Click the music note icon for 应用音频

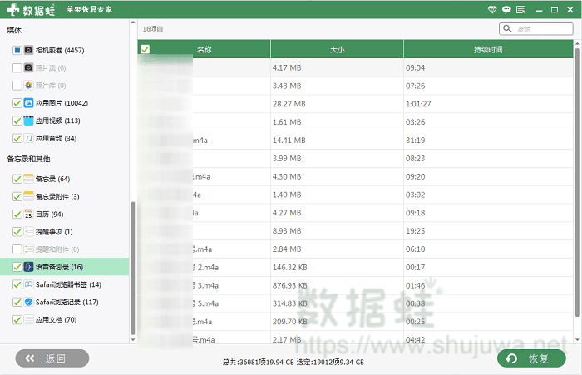[x=28, y=138]
